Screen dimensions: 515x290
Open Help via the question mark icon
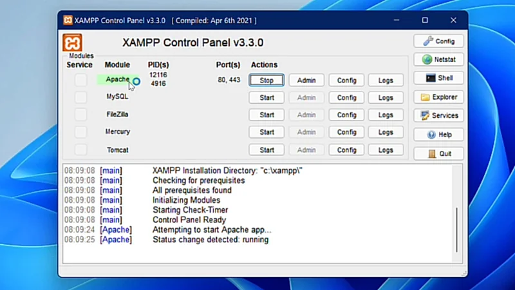pyautogui.click(x=438, y=135)
